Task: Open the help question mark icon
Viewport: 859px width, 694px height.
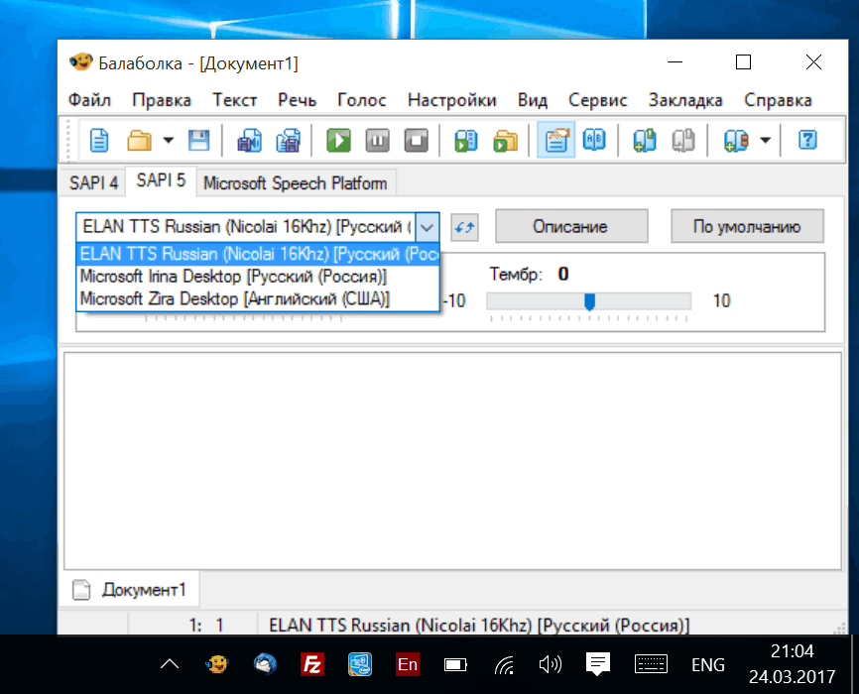Action: (x=807, y=141)
